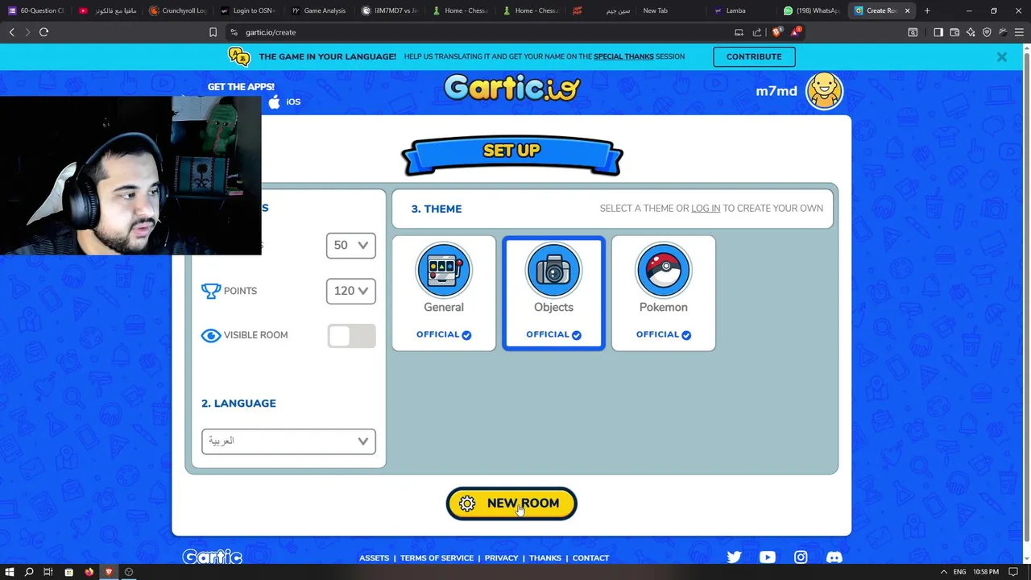The image size is (1031, 580).
Task: Switch to the Game Analysis tab
Action: pyautogui.click(x=319, y=10)
